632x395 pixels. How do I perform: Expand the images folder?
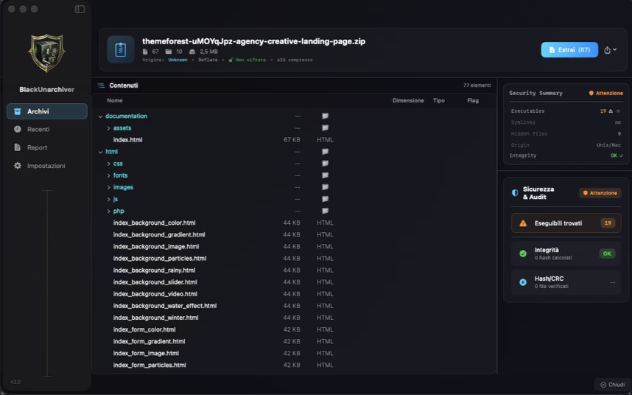[x=109, y=187]
